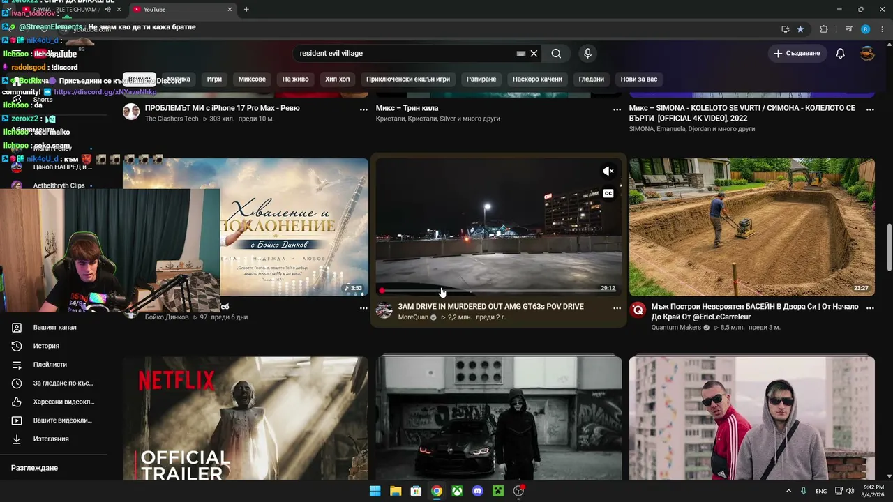Open Playlists icon in sidebar

point(17,365)
